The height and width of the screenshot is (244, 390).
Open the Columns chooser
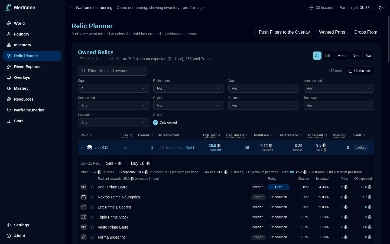(x=360, y=71)
